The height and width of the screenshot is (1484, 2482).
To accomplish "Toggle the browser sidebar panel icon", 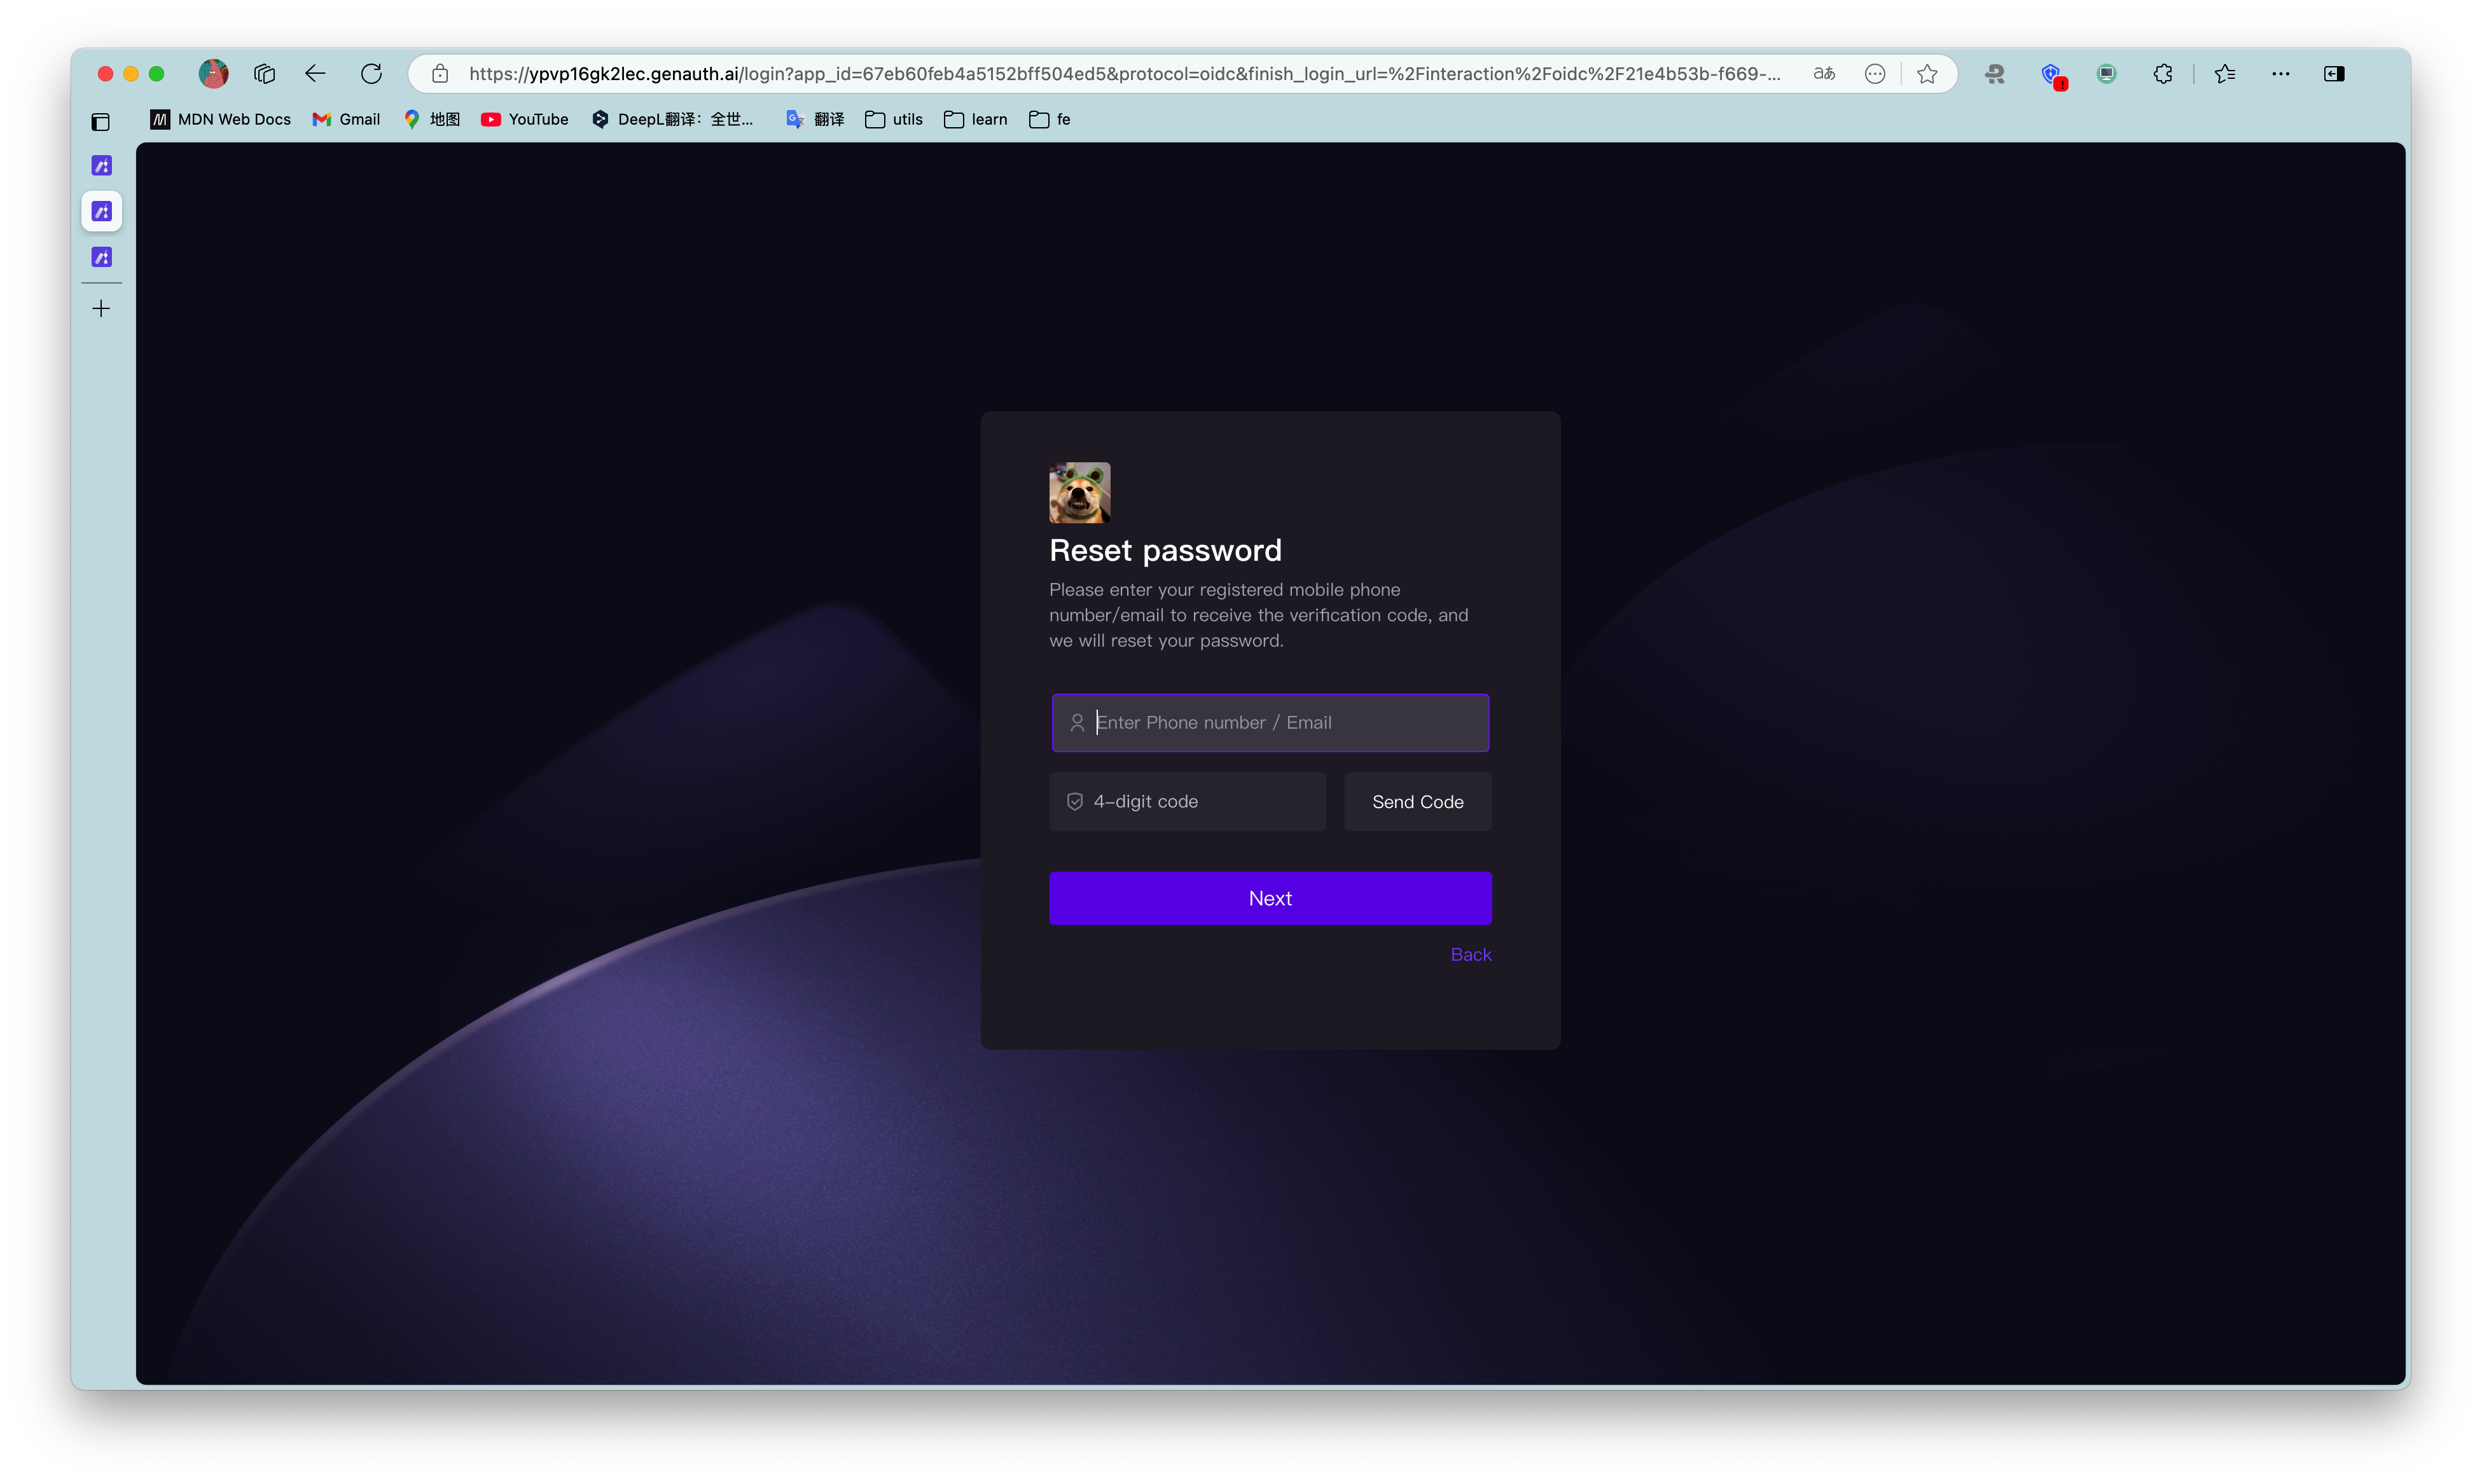I will click(2334, 73).
